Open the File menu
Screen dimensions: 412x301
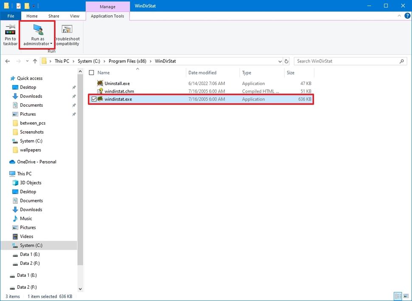(x=10, y=16)
